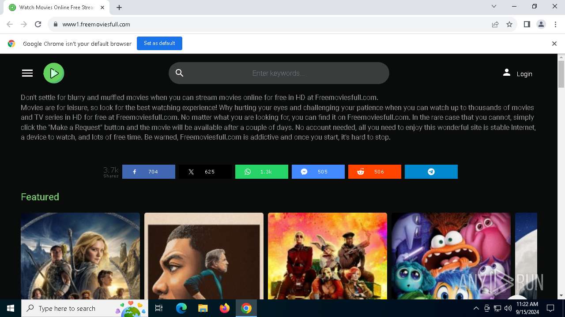Click the user profile icon beside Login
The width and height of the screenshot is (565, 317).
507,73
